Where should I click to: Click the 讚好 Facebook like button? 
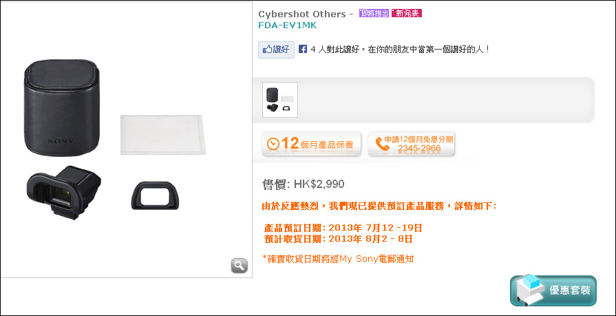pyautogui.click(x=276, y=50)
